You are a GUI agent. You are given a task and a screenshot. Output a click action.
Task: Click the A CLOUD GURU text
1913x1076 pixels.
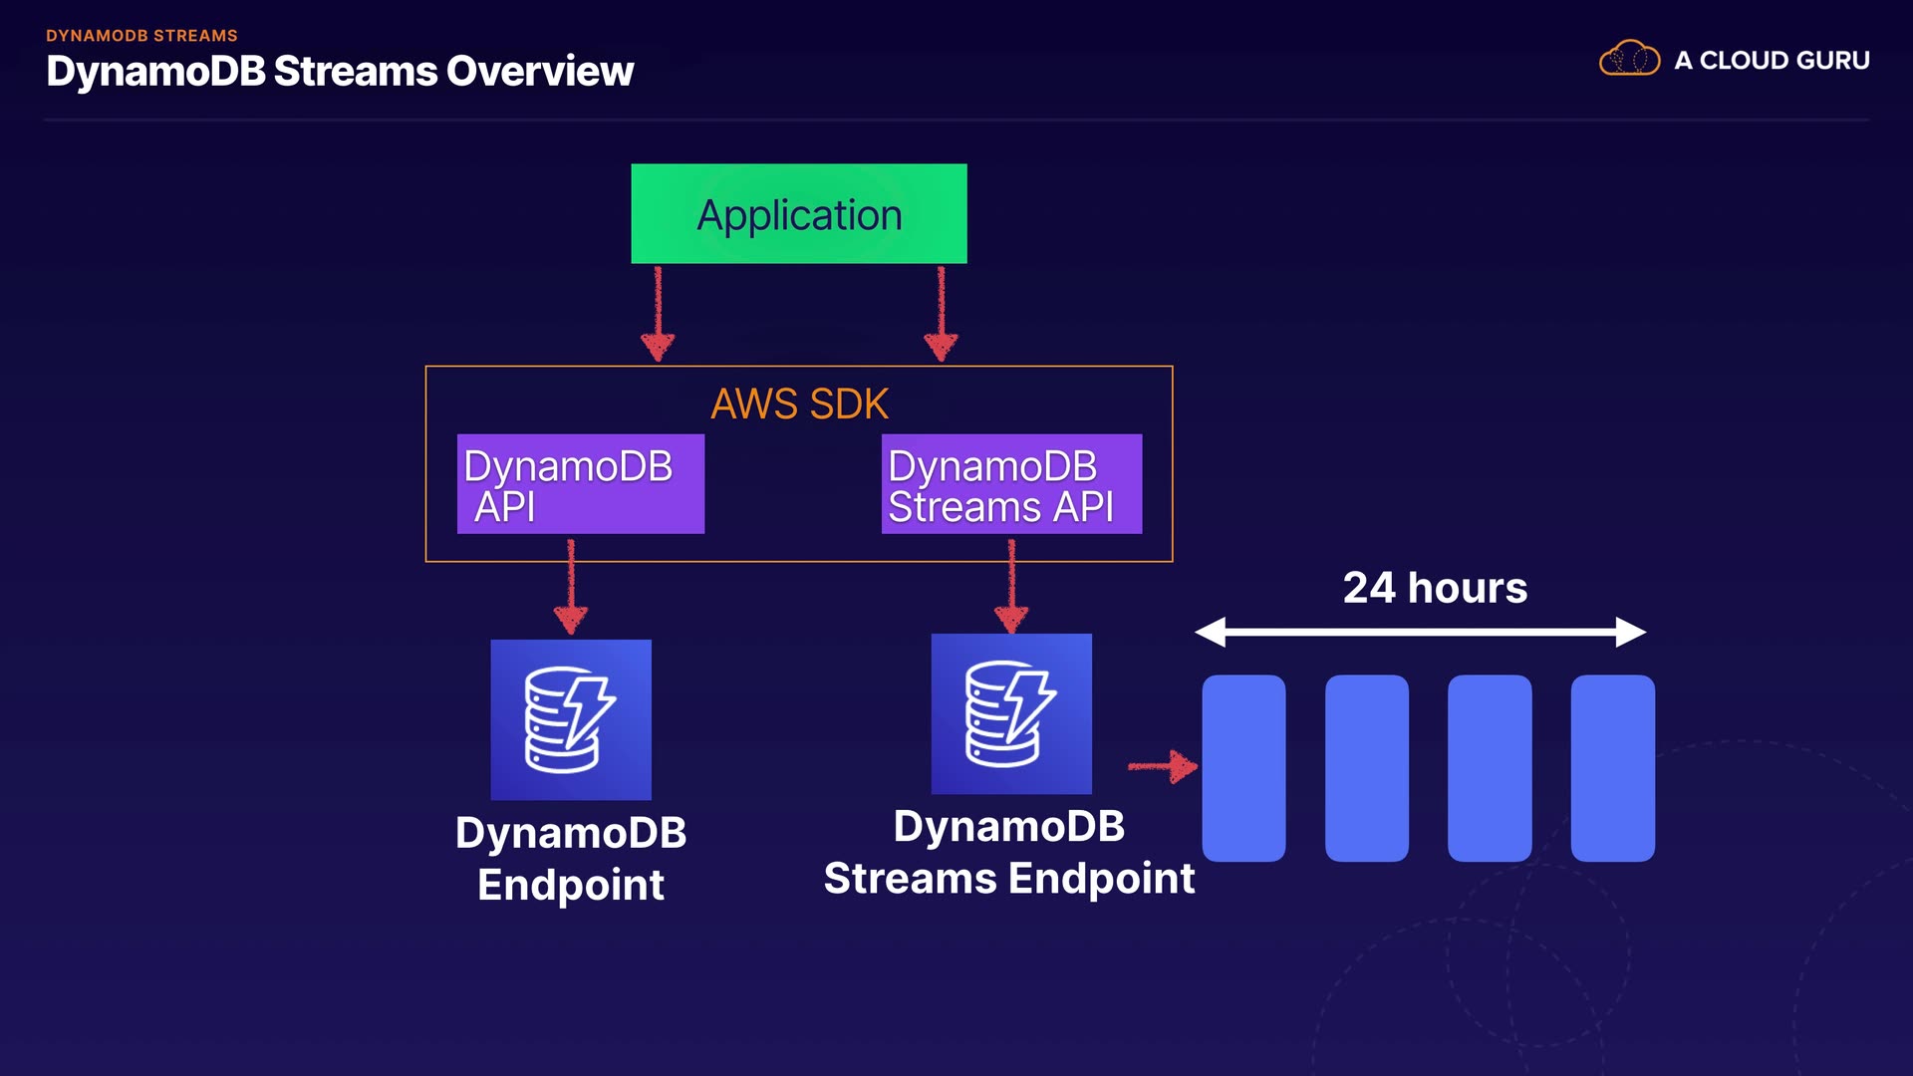(x=1772, y=60)
